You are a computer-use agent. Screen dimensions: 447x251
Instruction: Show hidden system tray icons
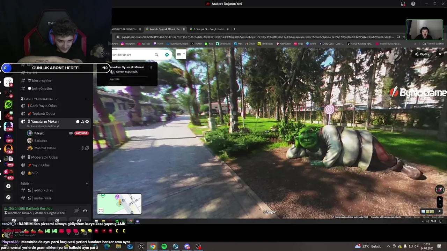pos(388,246)
